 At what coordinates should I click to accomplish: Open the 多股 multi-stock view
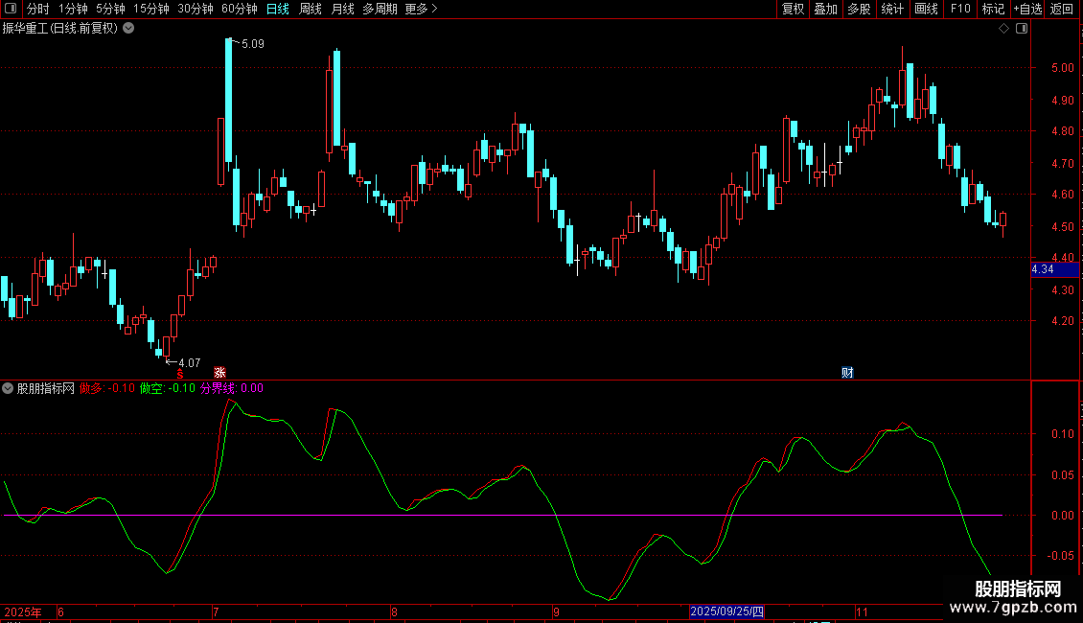coord(859,9)
